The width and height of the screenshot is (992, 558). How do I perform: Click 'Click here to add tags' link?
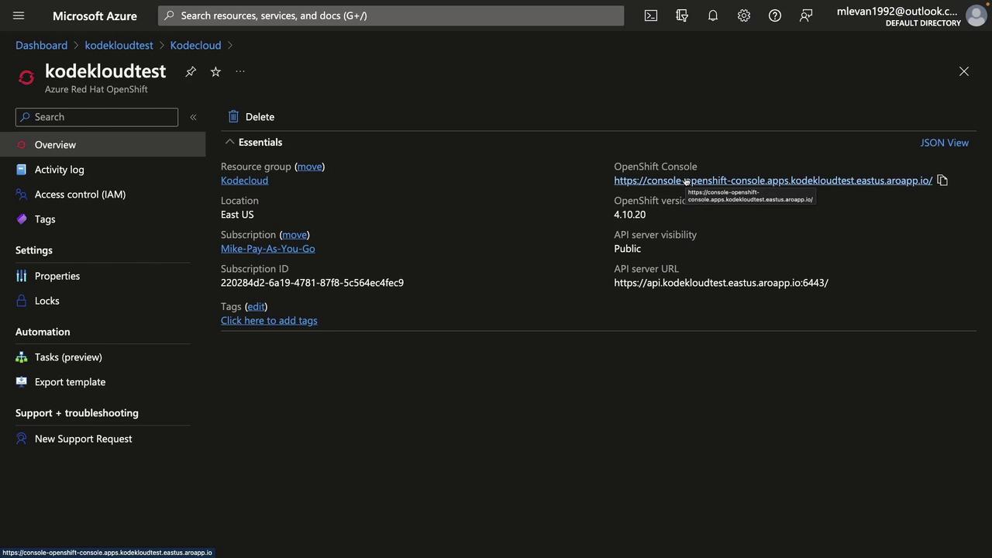[269, 321]
